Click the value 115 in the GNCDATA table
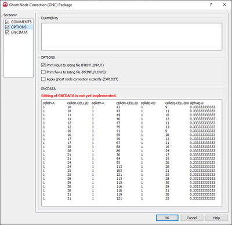This screenshot has width=232, height=225. (119, 183)
